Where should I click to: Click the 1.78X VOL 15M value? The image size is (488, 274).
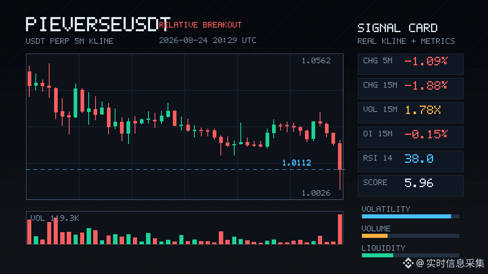pos(423,110)
